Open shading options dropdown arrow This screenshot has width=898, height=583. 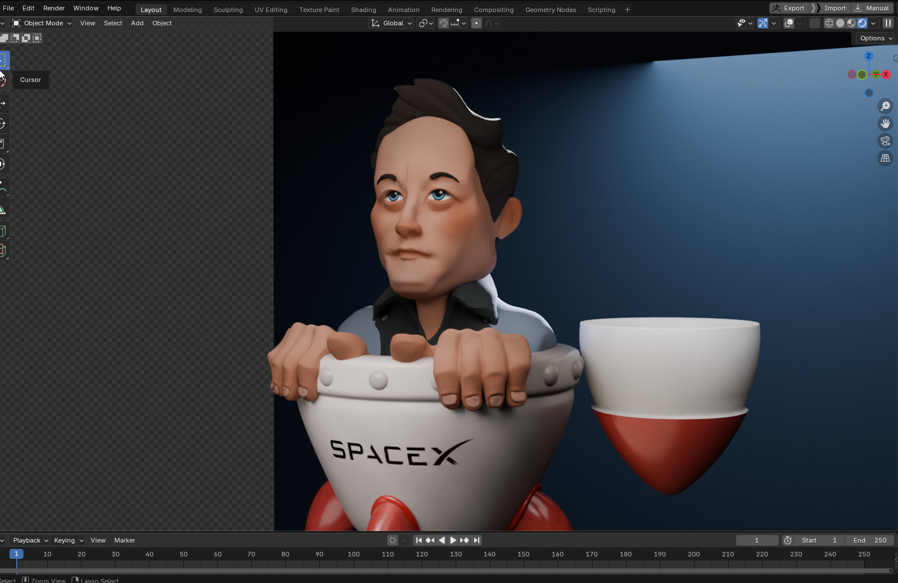point(873,23)
